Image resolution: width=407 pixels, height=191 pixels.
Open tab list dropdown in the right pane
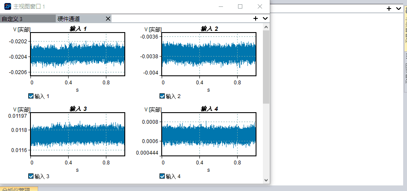pos(399,9)
